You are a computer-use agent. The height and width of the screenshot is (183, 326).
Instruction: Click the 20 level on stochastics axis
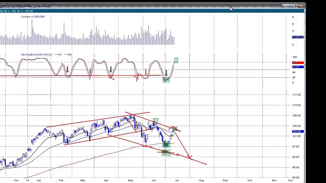[294, 78]
